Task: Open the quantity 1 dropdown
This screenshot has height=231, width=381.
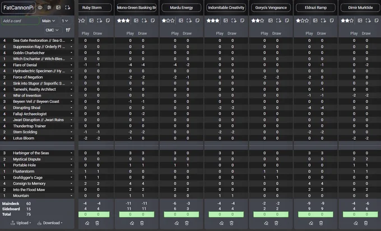Action: pos(65,21)
